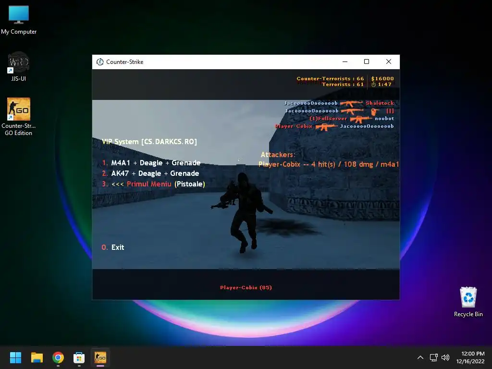The width and height of the screenshot is (492, 369).
Task: Click the VIP System [CS.DARKCS.RO] heading
Action: [x=149, y=142]
